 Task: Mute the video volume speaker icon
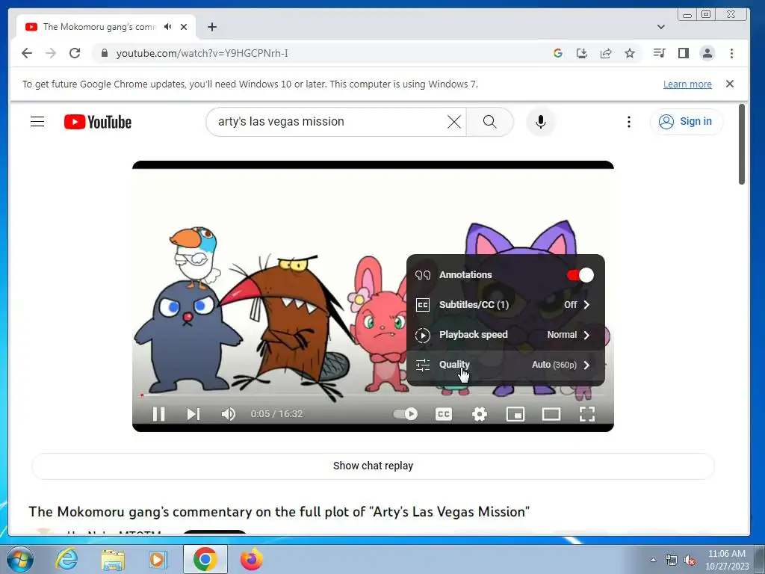(229, 414)
